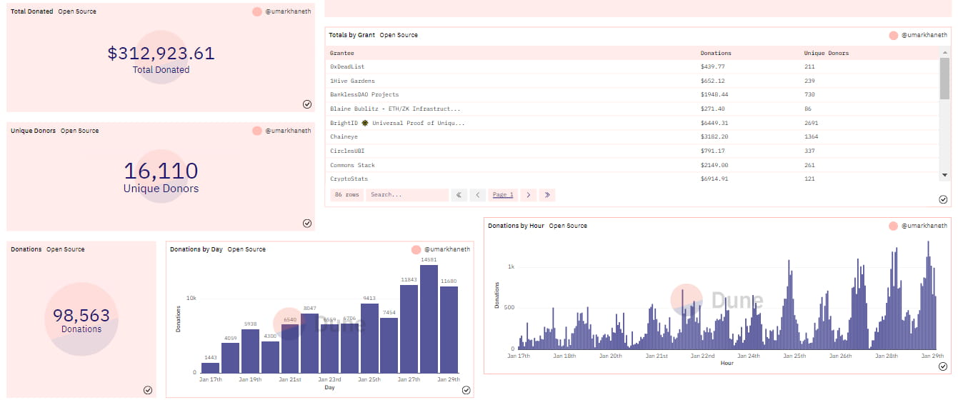Click the table Search field
Viewport: 958px width, 410px height.
point(406,195)
